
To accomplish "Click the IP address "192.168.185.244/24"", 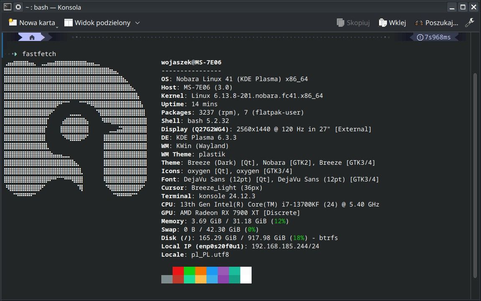I will (285, 246).
